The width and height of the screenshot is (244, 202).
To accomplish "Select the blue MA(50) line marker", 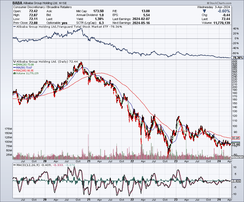I will [14, 68].
